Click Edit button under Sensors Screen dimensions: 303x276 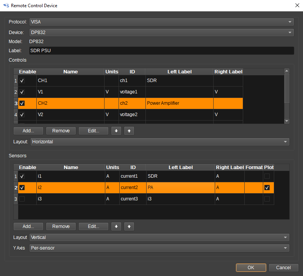[x=94, y=226]
